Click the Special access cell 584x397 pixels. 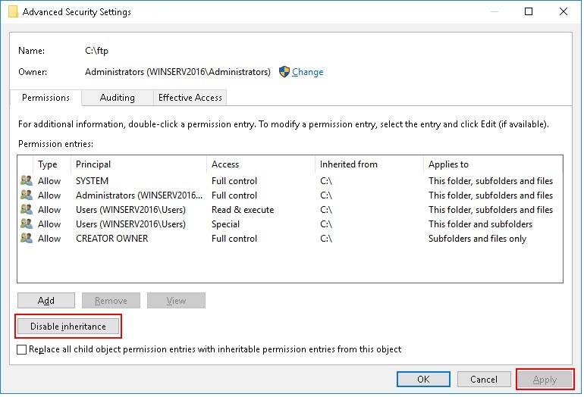(x=225, y=224)
